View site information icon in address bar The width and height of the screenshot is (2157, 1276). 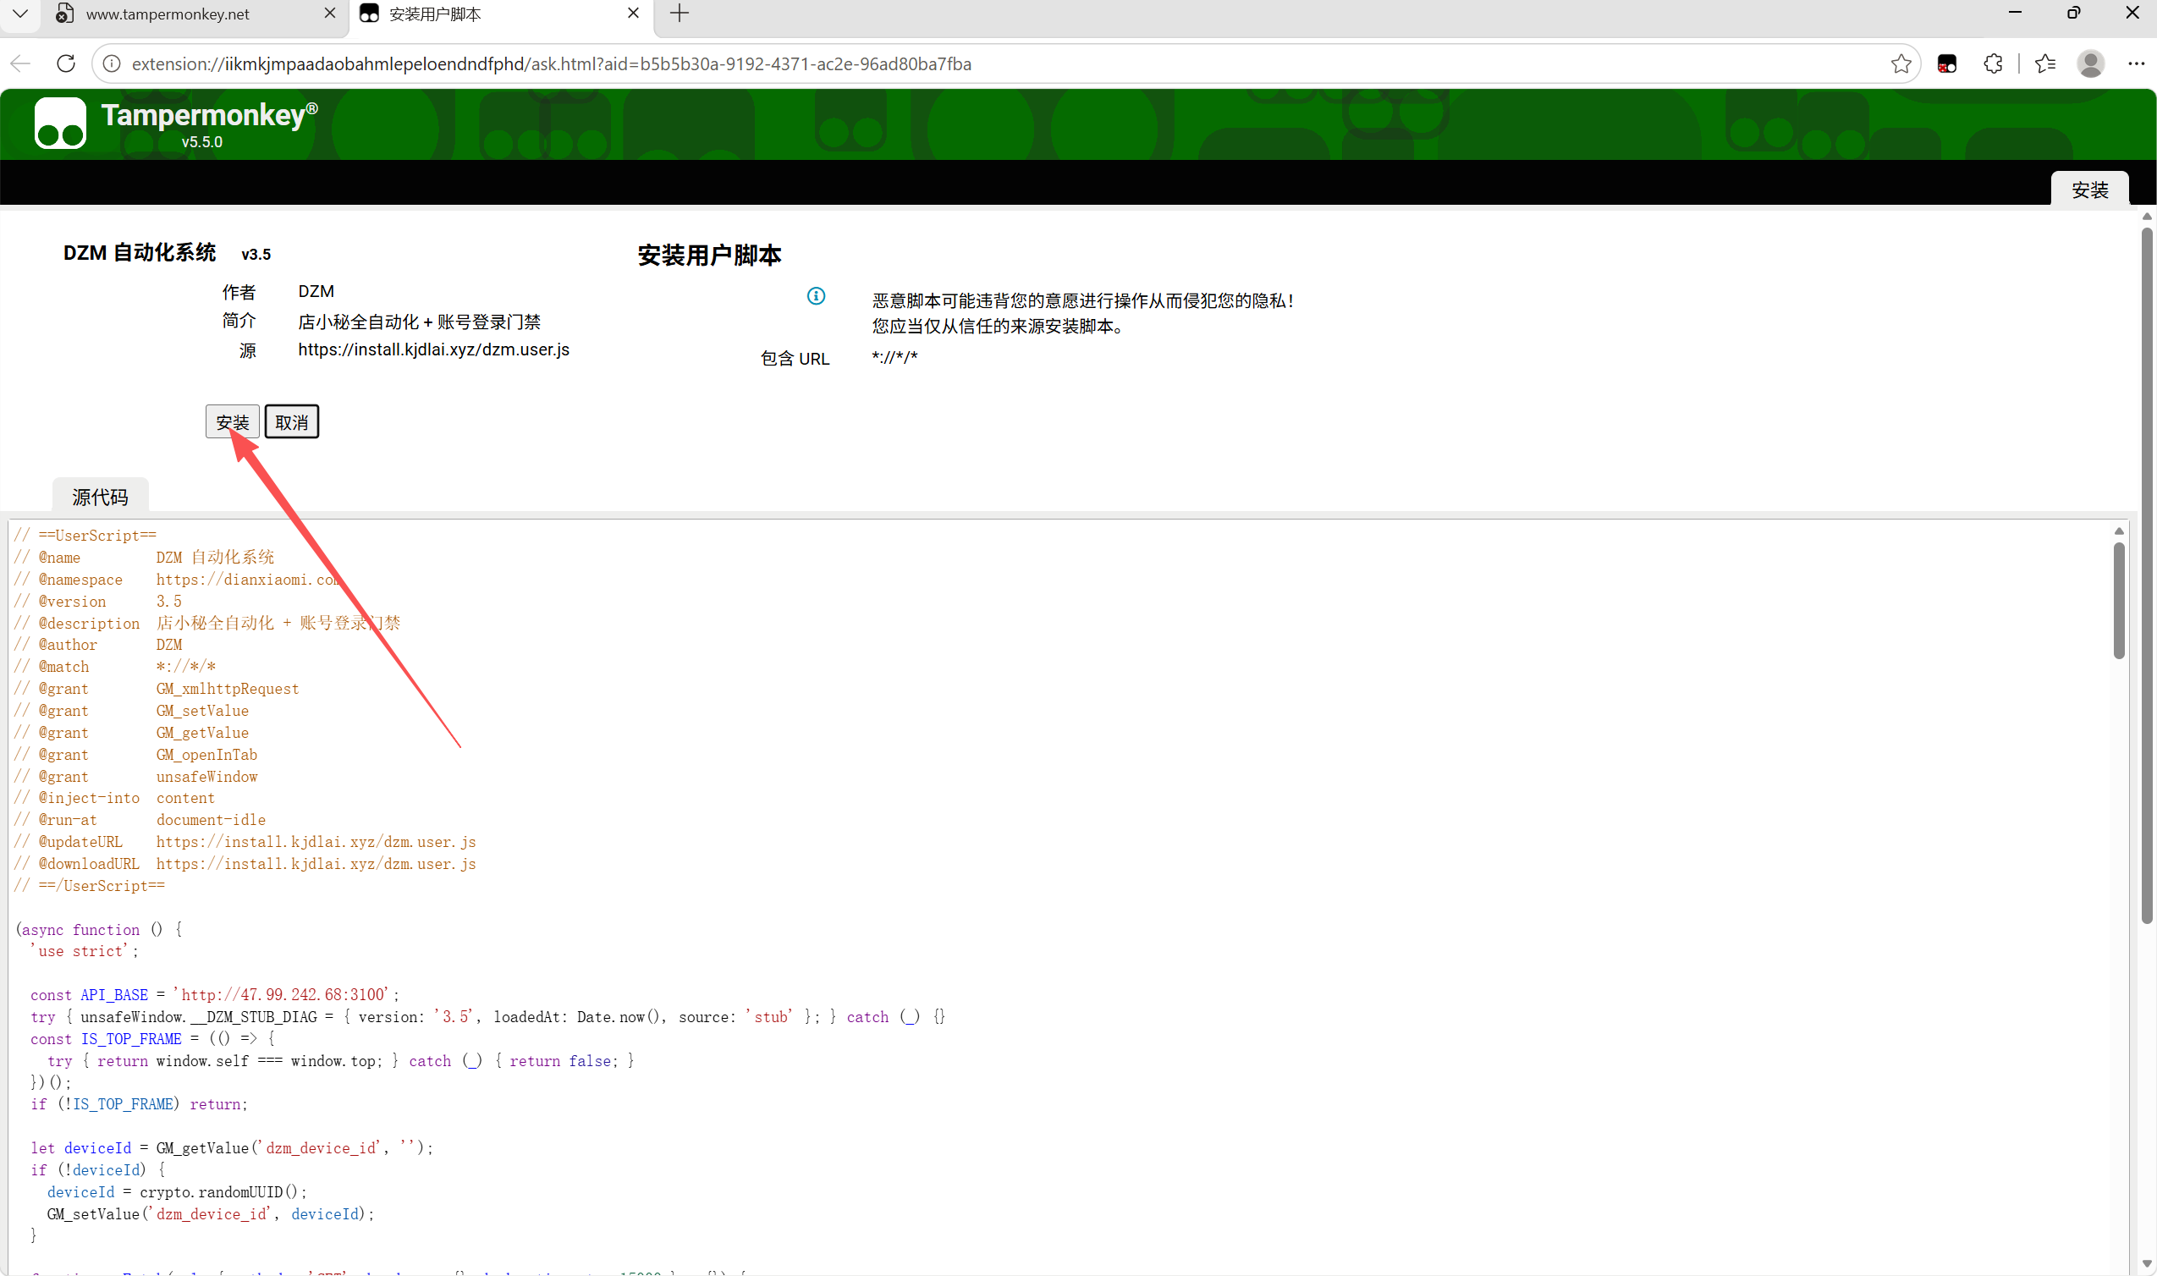point(112,63)
